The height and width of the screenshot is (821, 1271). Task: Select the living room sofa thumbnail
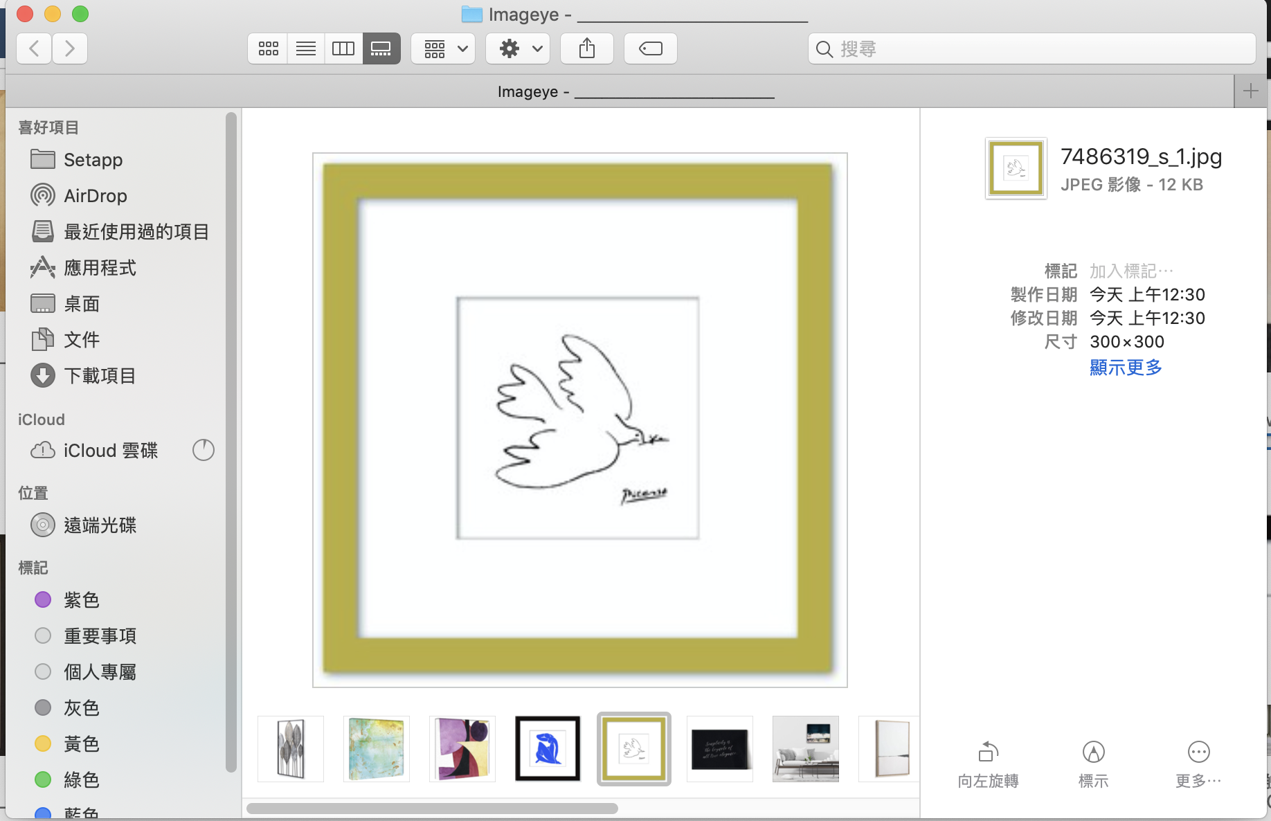[x=806, y=749]
